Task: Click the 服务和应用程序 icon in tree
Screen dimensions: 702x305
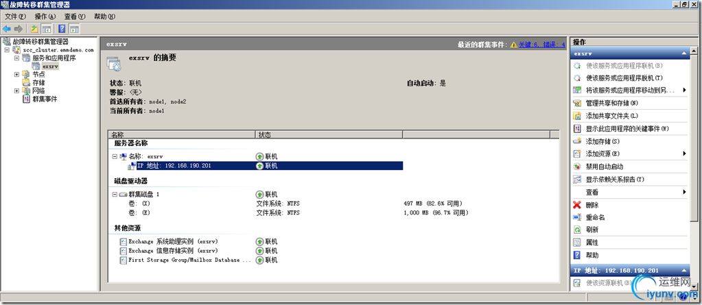Action: 26,58
